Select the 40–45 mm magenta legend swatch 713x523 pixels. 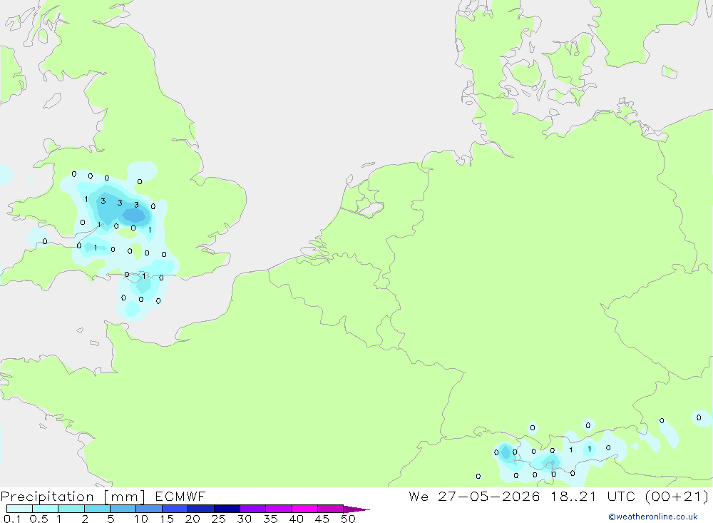(304, 509)
